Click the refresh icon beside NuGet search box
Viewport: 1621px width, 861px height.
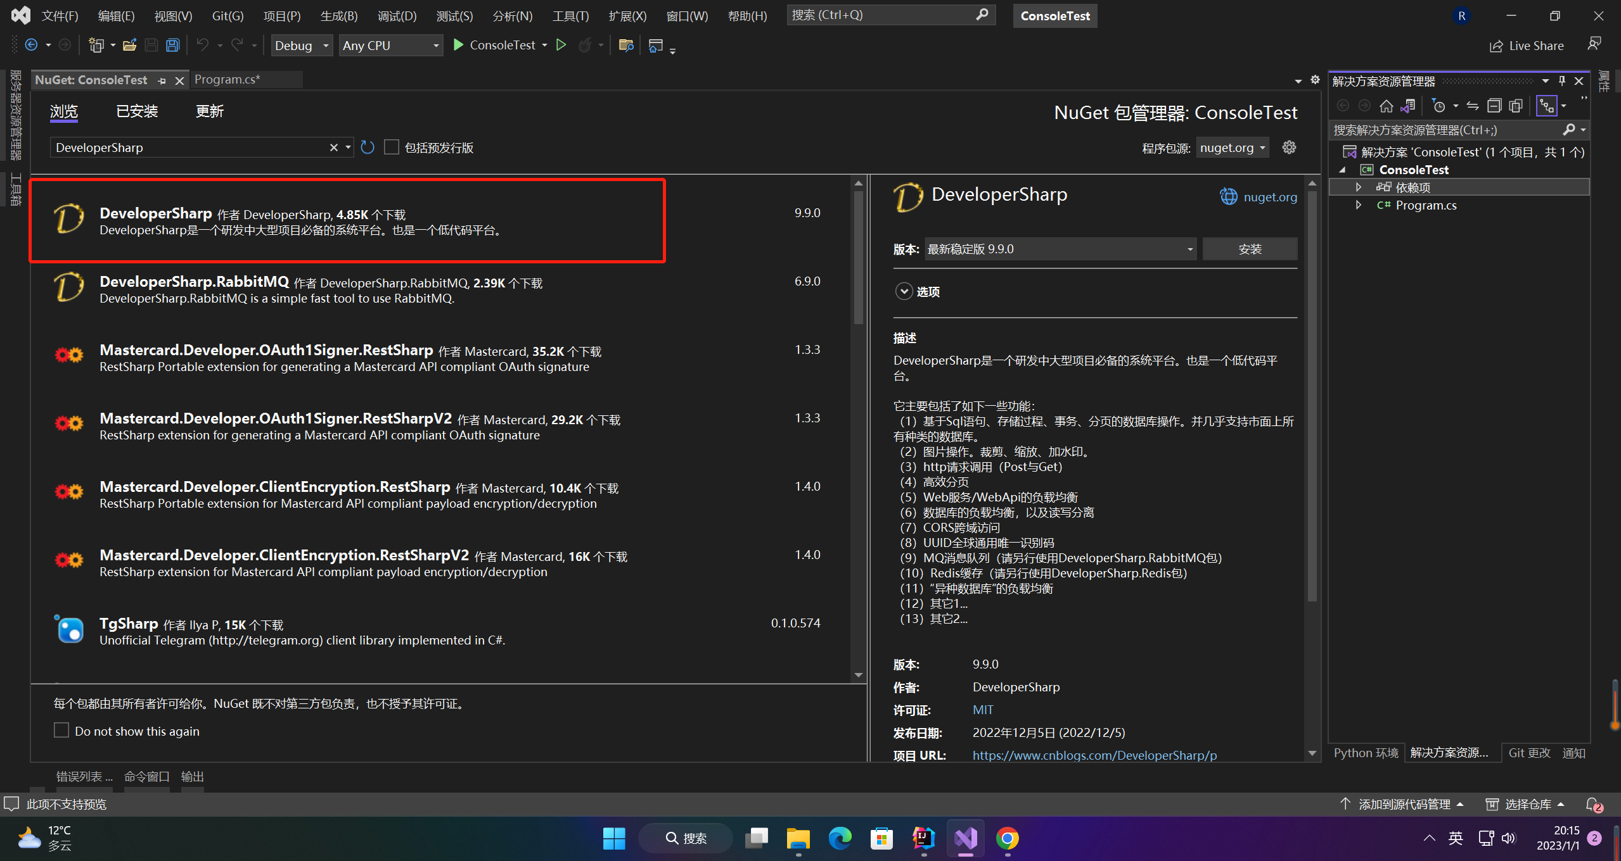click(x=368, y=148)
